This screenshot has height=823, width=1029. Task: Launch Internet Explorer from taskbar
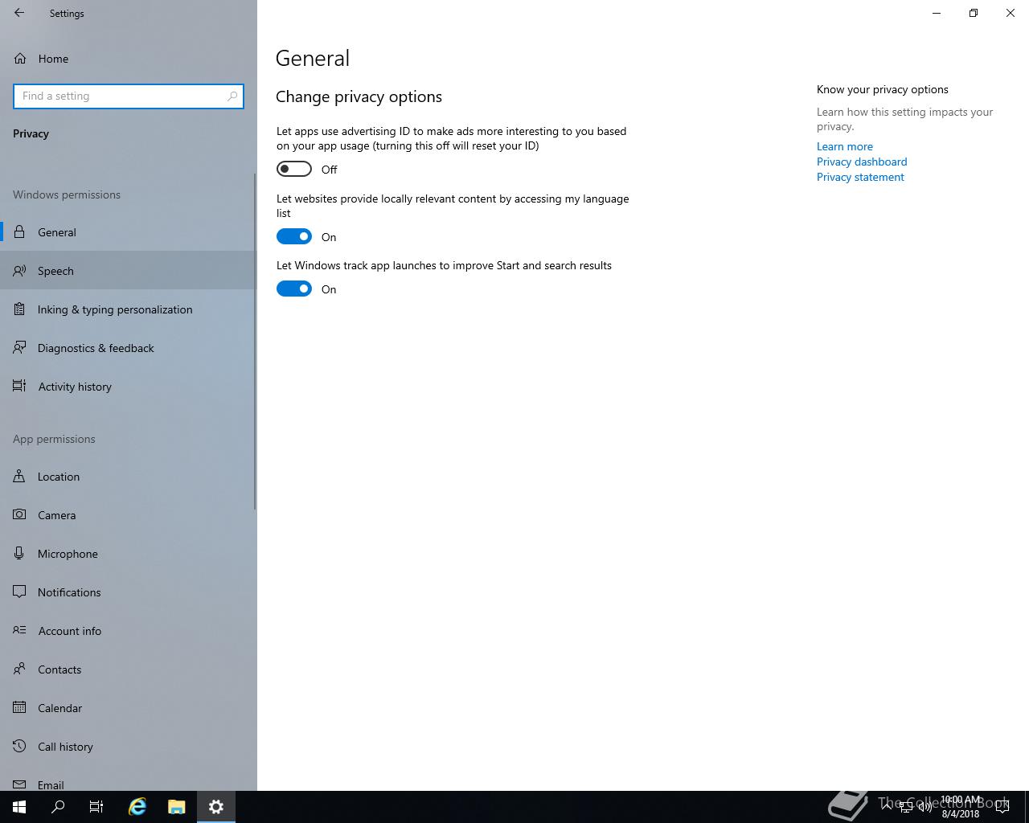pyautogui.click(x=137, y=807)
